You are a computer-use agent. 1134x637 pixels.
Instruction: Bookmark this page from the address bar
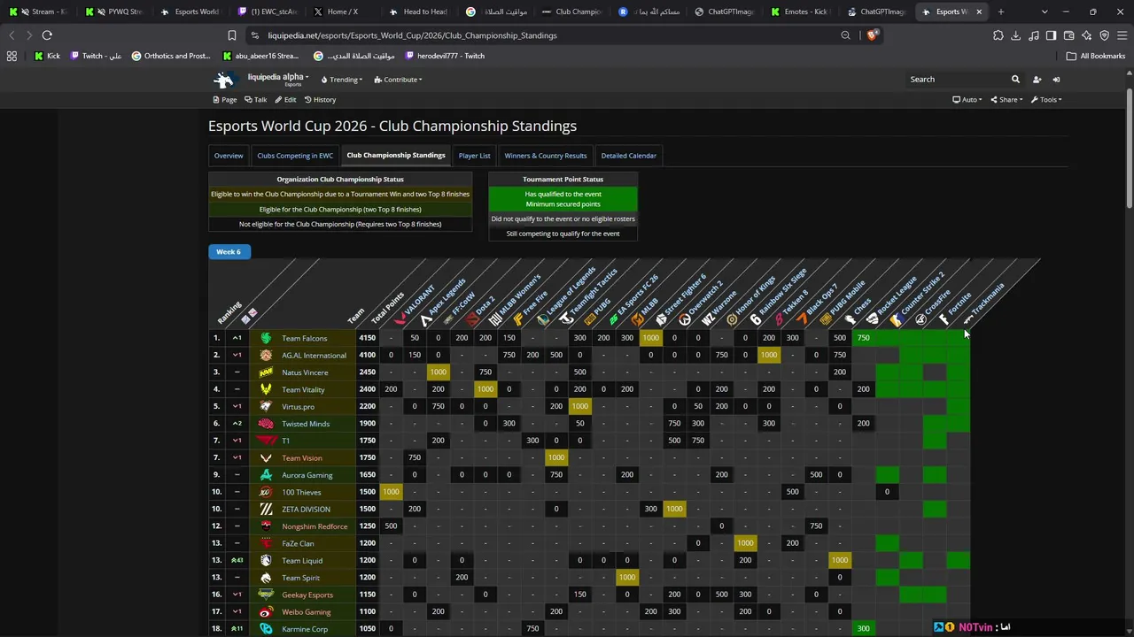pos(232,35)
